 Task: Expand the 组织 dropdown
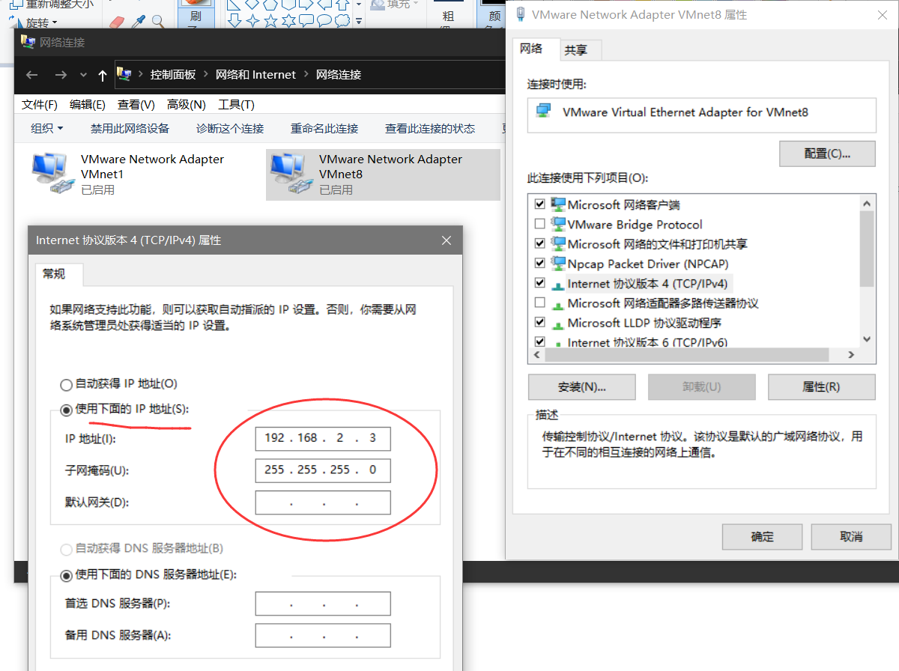tap(46, 129)
